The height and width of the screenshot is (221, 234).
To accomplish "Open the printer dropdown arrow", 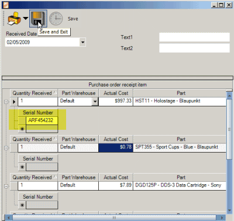I will point(25,18).
